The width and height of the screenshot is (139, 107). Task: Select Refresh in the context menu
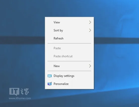point(69,38)
